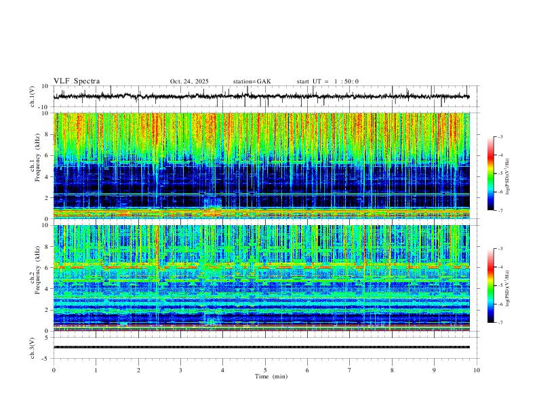Click the ch.3 voltage trace strip
Image resolution: width=537 pixels, height=415 pixels.
(x=261, y=347)
